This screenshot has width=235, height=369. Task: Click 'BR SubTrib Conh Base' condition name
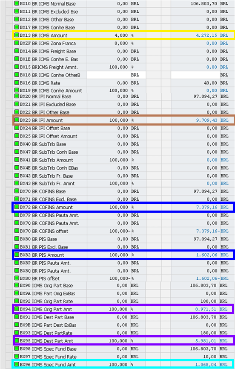(x=55, y=152)
